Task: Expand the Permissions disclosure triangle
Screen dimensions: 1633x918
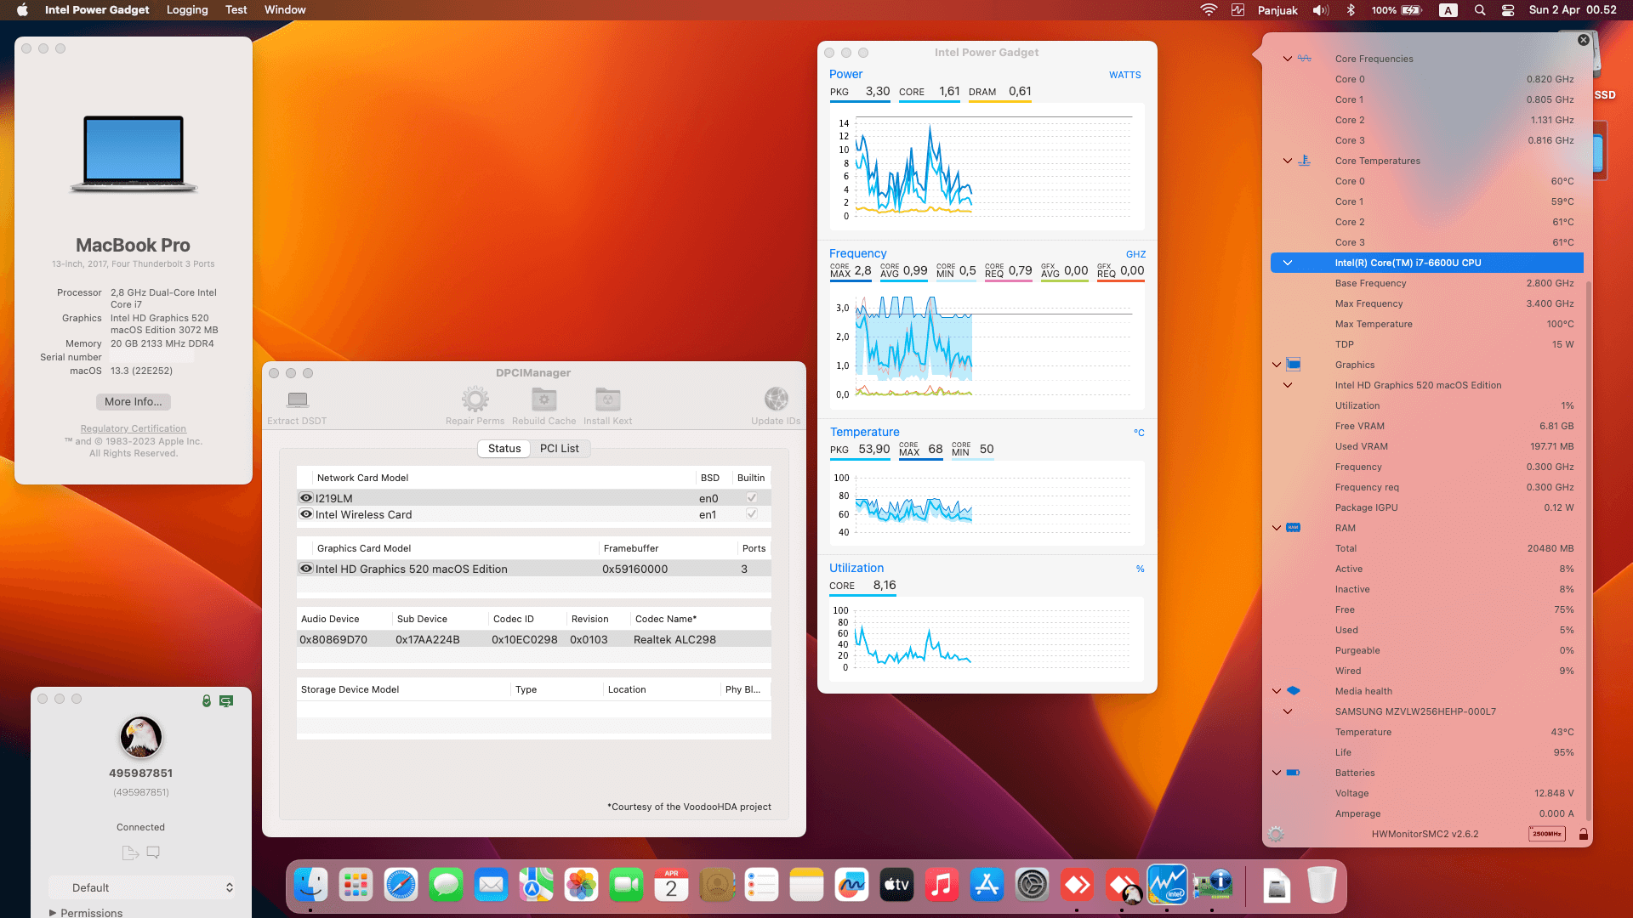Action: (x=53, y=913)
